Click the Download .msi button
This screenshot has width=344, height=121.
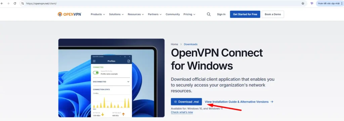coord(186,102)
